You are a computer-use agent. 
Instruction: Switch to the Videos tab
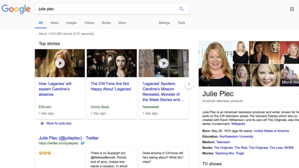(x=89, y=23)
